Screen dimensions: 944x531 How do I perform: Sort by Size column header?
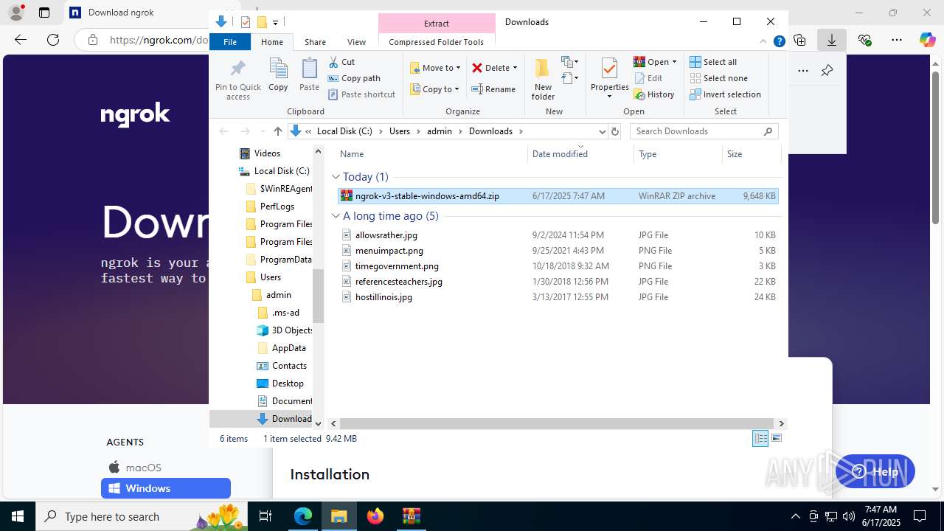pyautogui.click(x=751, y=153)
